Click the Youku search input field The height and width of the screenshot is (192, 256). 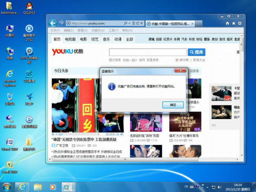coord(148,52)
